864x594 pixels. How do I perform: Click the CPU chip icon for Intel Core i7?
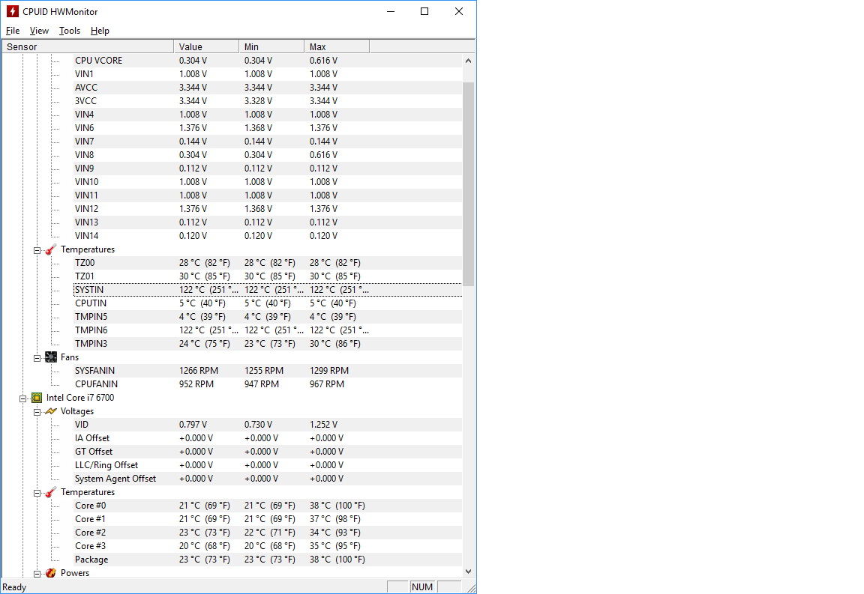(x=37, y=398)
